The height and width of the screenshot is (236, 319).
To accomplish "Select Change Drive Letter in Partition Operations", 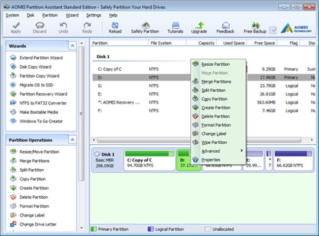I will point(39,224).
